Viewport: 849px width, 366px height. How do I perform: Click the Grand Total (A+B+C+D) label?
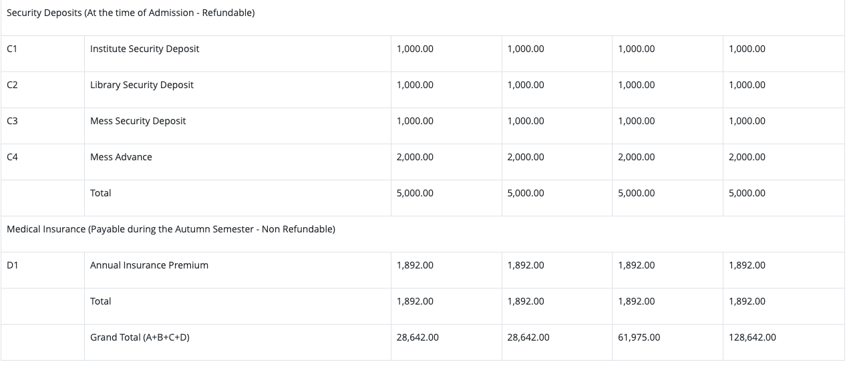[x=140, y=337]
